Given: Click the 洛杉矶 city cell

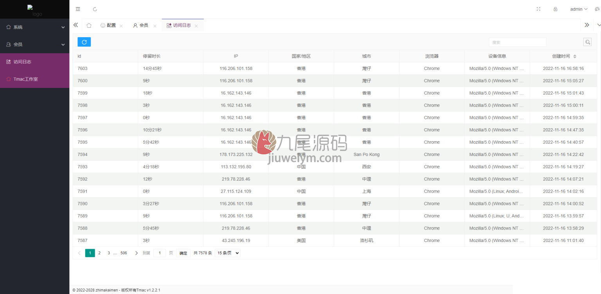Looking at the screenshot, I should [367, 240].
